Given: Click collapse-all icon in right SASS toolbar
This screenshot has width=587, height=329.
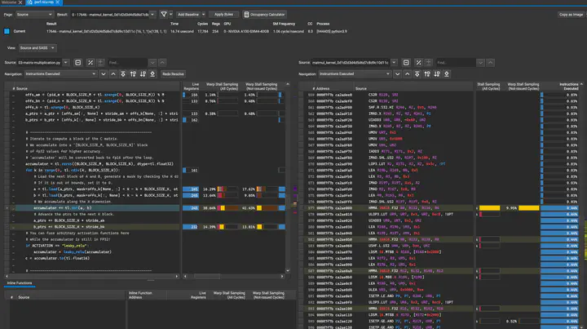Looking at the screenshot, I should (x=406, y=63).
